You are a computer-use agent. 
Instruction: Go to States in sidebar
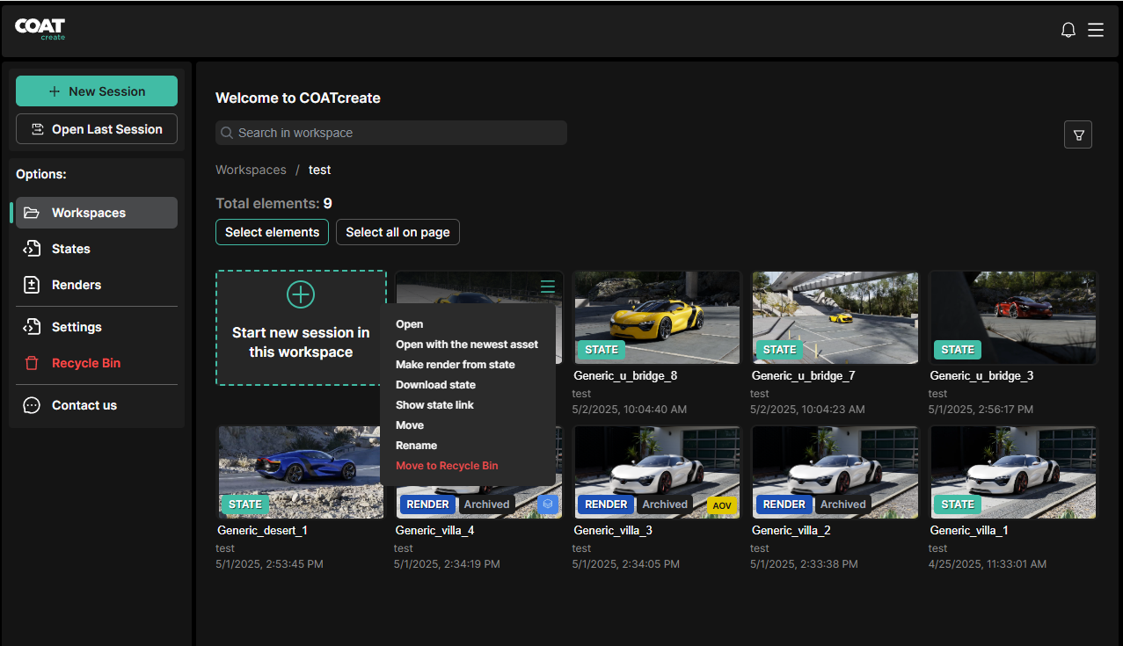(x=70, y=249)
